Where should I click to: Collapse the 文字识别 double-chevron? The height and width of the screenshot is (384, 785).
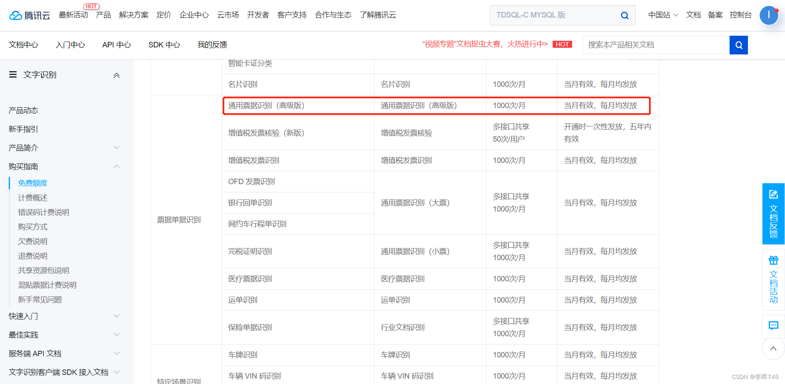(117, 75)
